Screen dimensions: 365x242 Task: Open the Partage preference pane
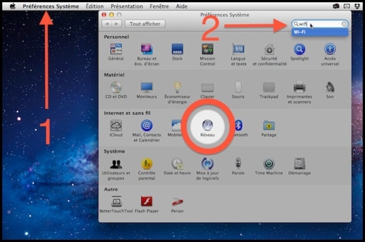(x=269, y=128)
